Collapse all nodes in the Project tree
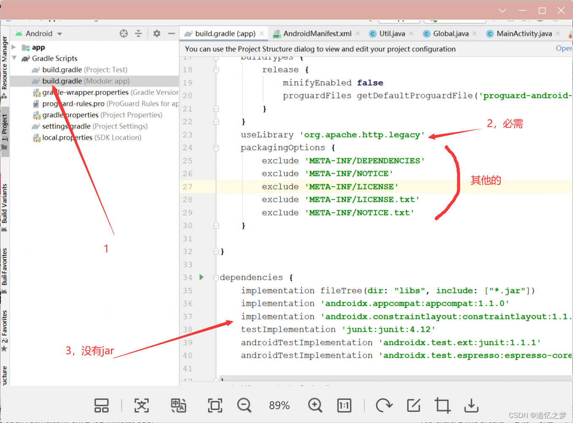 click(138, 33)
